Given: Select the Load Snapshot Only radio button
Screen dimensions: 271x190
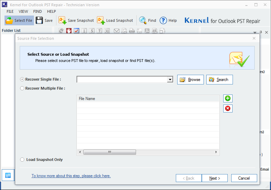Looking at the screenshot, I should pyautogui.click(x=22, y=160).
